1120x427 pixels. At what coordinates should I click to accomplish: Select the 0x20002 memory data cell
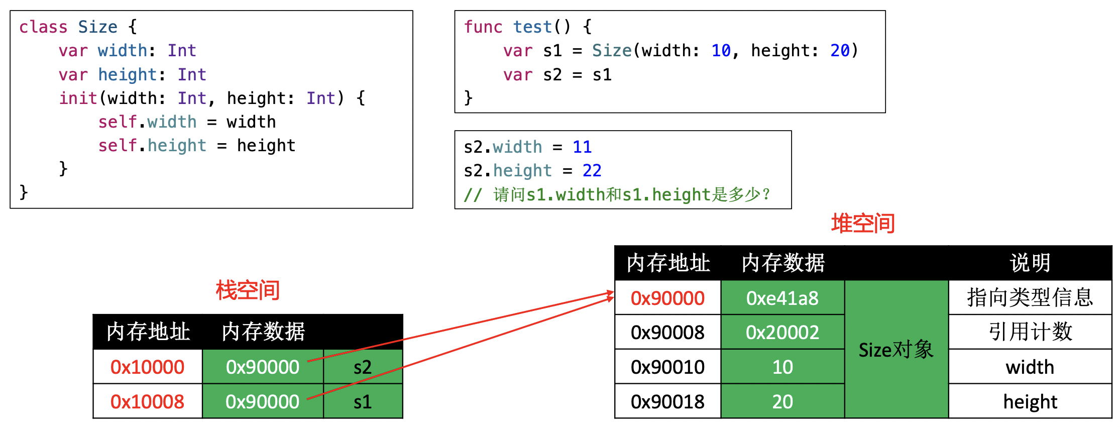(x=782, y=332)
